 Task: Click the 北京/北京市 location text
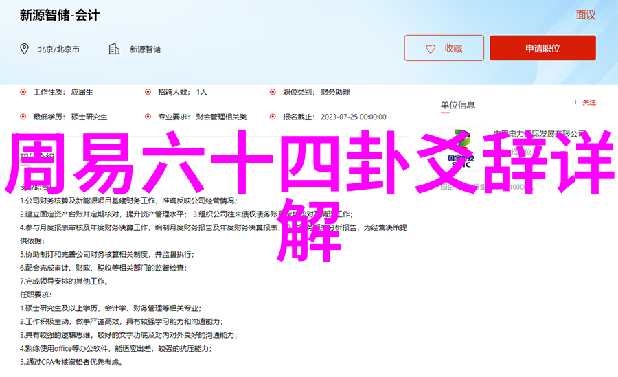click(58, 49)
